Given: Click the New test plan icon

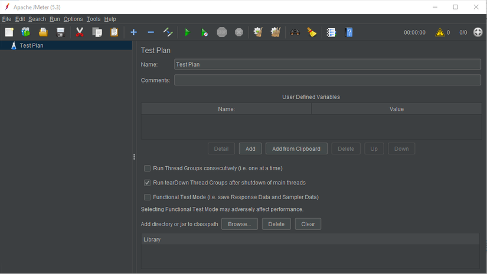Looking at the screenshot, I should [x=9, y=32].
